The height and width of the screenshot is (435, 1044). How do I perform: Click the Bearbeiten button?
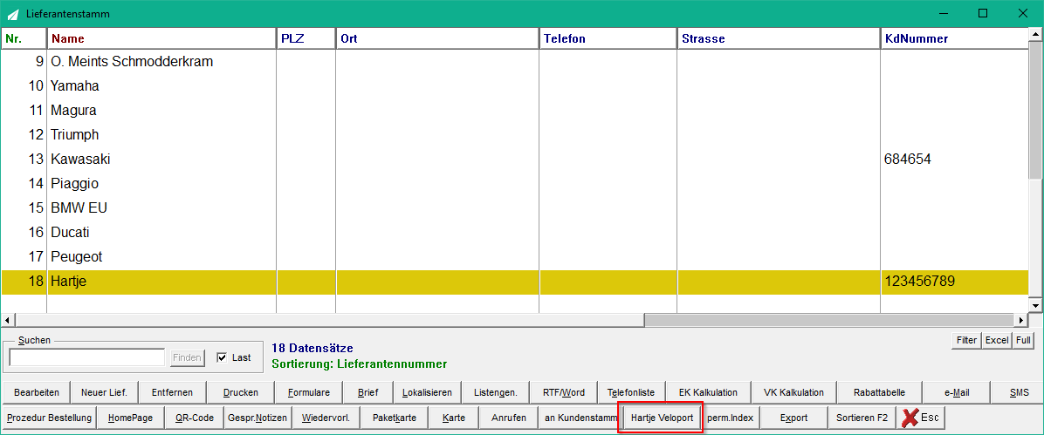click(37, 392)
